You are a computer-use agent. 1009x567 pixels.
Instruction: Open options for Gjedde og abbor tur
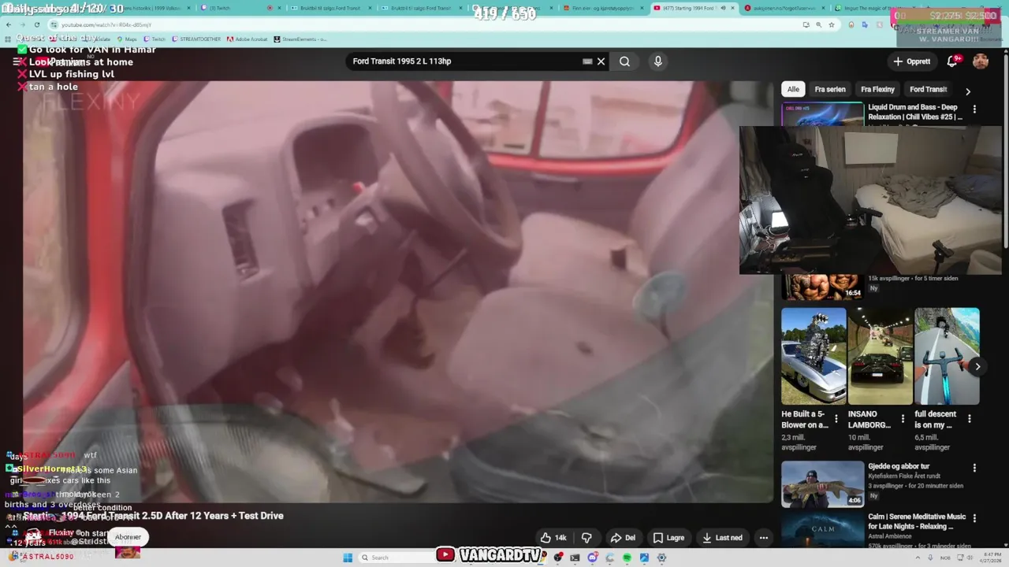coord(974,468)
